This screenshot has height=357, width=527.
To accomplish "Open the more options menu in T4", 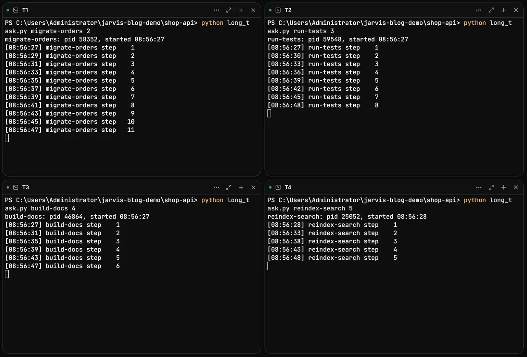I will pos(479,187).
